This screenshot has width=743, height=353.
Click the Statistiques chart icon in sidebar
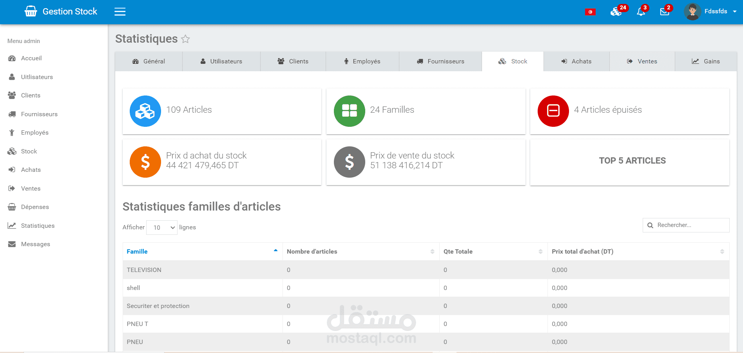[12, 226]
